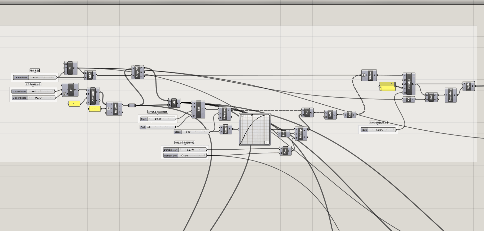This screenshot has height=231, width=484.
Task: Click the Domain start slider at 5.27
Action: pyautogui.click(x=185, y=150)
